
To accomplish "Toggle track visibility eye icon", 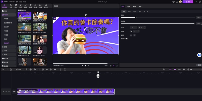I will tap(6, 92).
